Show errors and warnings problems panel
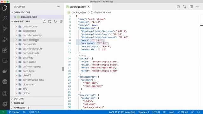 coord(34,112)
